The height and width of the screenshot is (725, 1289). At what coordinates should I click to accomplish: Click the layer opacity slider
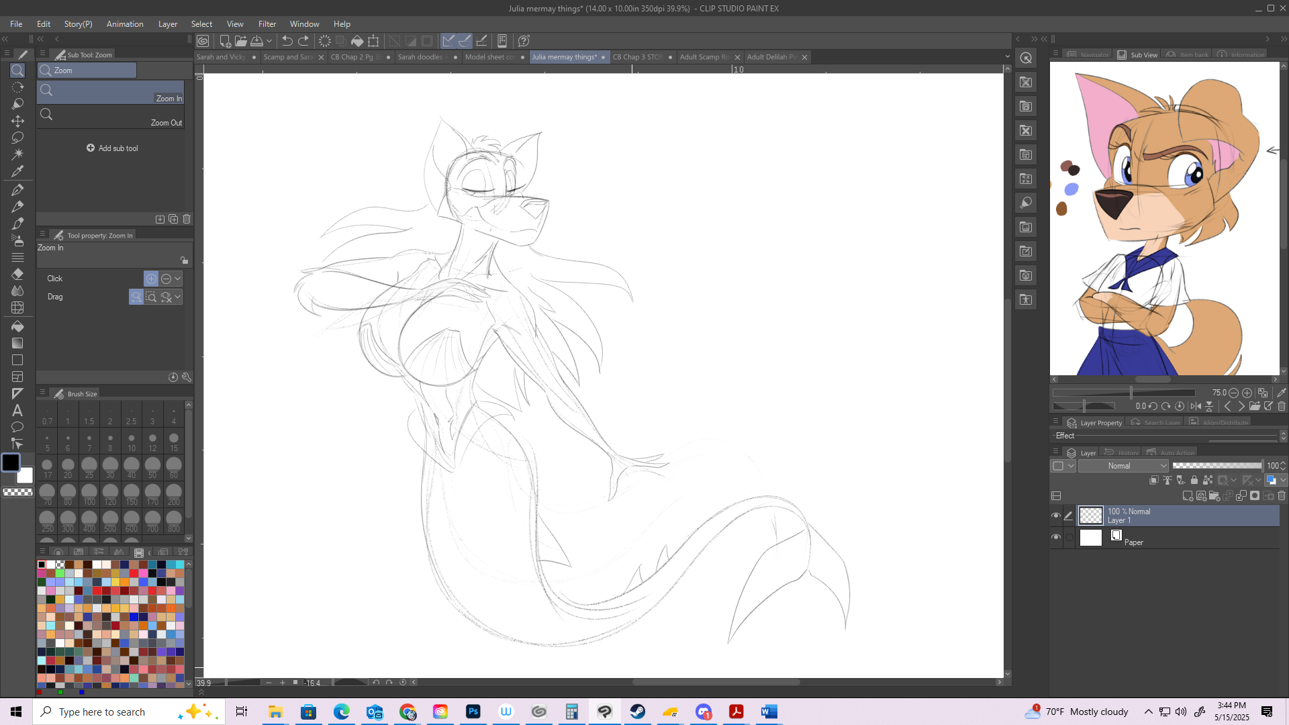tap(1216, 466)
